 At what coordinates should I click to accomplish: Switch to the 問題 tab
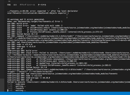click(9, 5)
